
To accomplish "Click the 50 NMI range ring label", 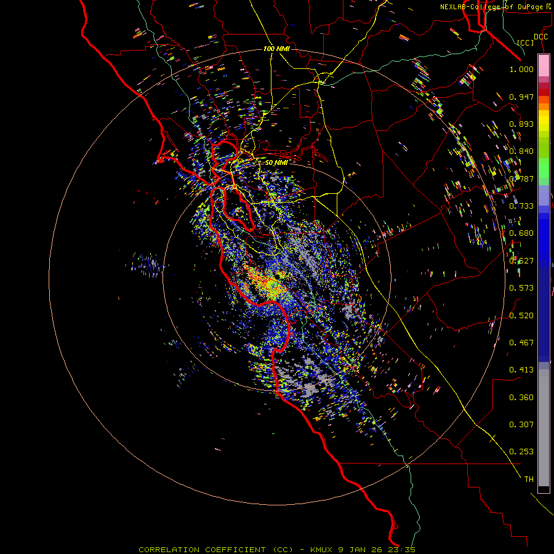I will (x=276, y=163).
